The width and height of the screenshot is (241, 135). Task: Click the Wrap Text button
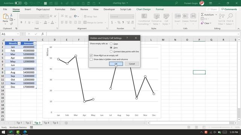click(91, 16)
